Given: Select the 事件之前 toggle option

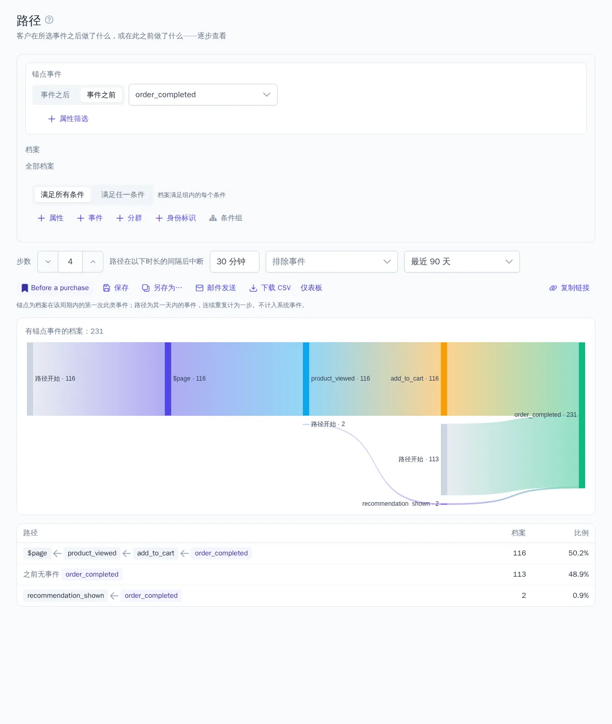Looking at the screenshot, I should tap(101, 95).
